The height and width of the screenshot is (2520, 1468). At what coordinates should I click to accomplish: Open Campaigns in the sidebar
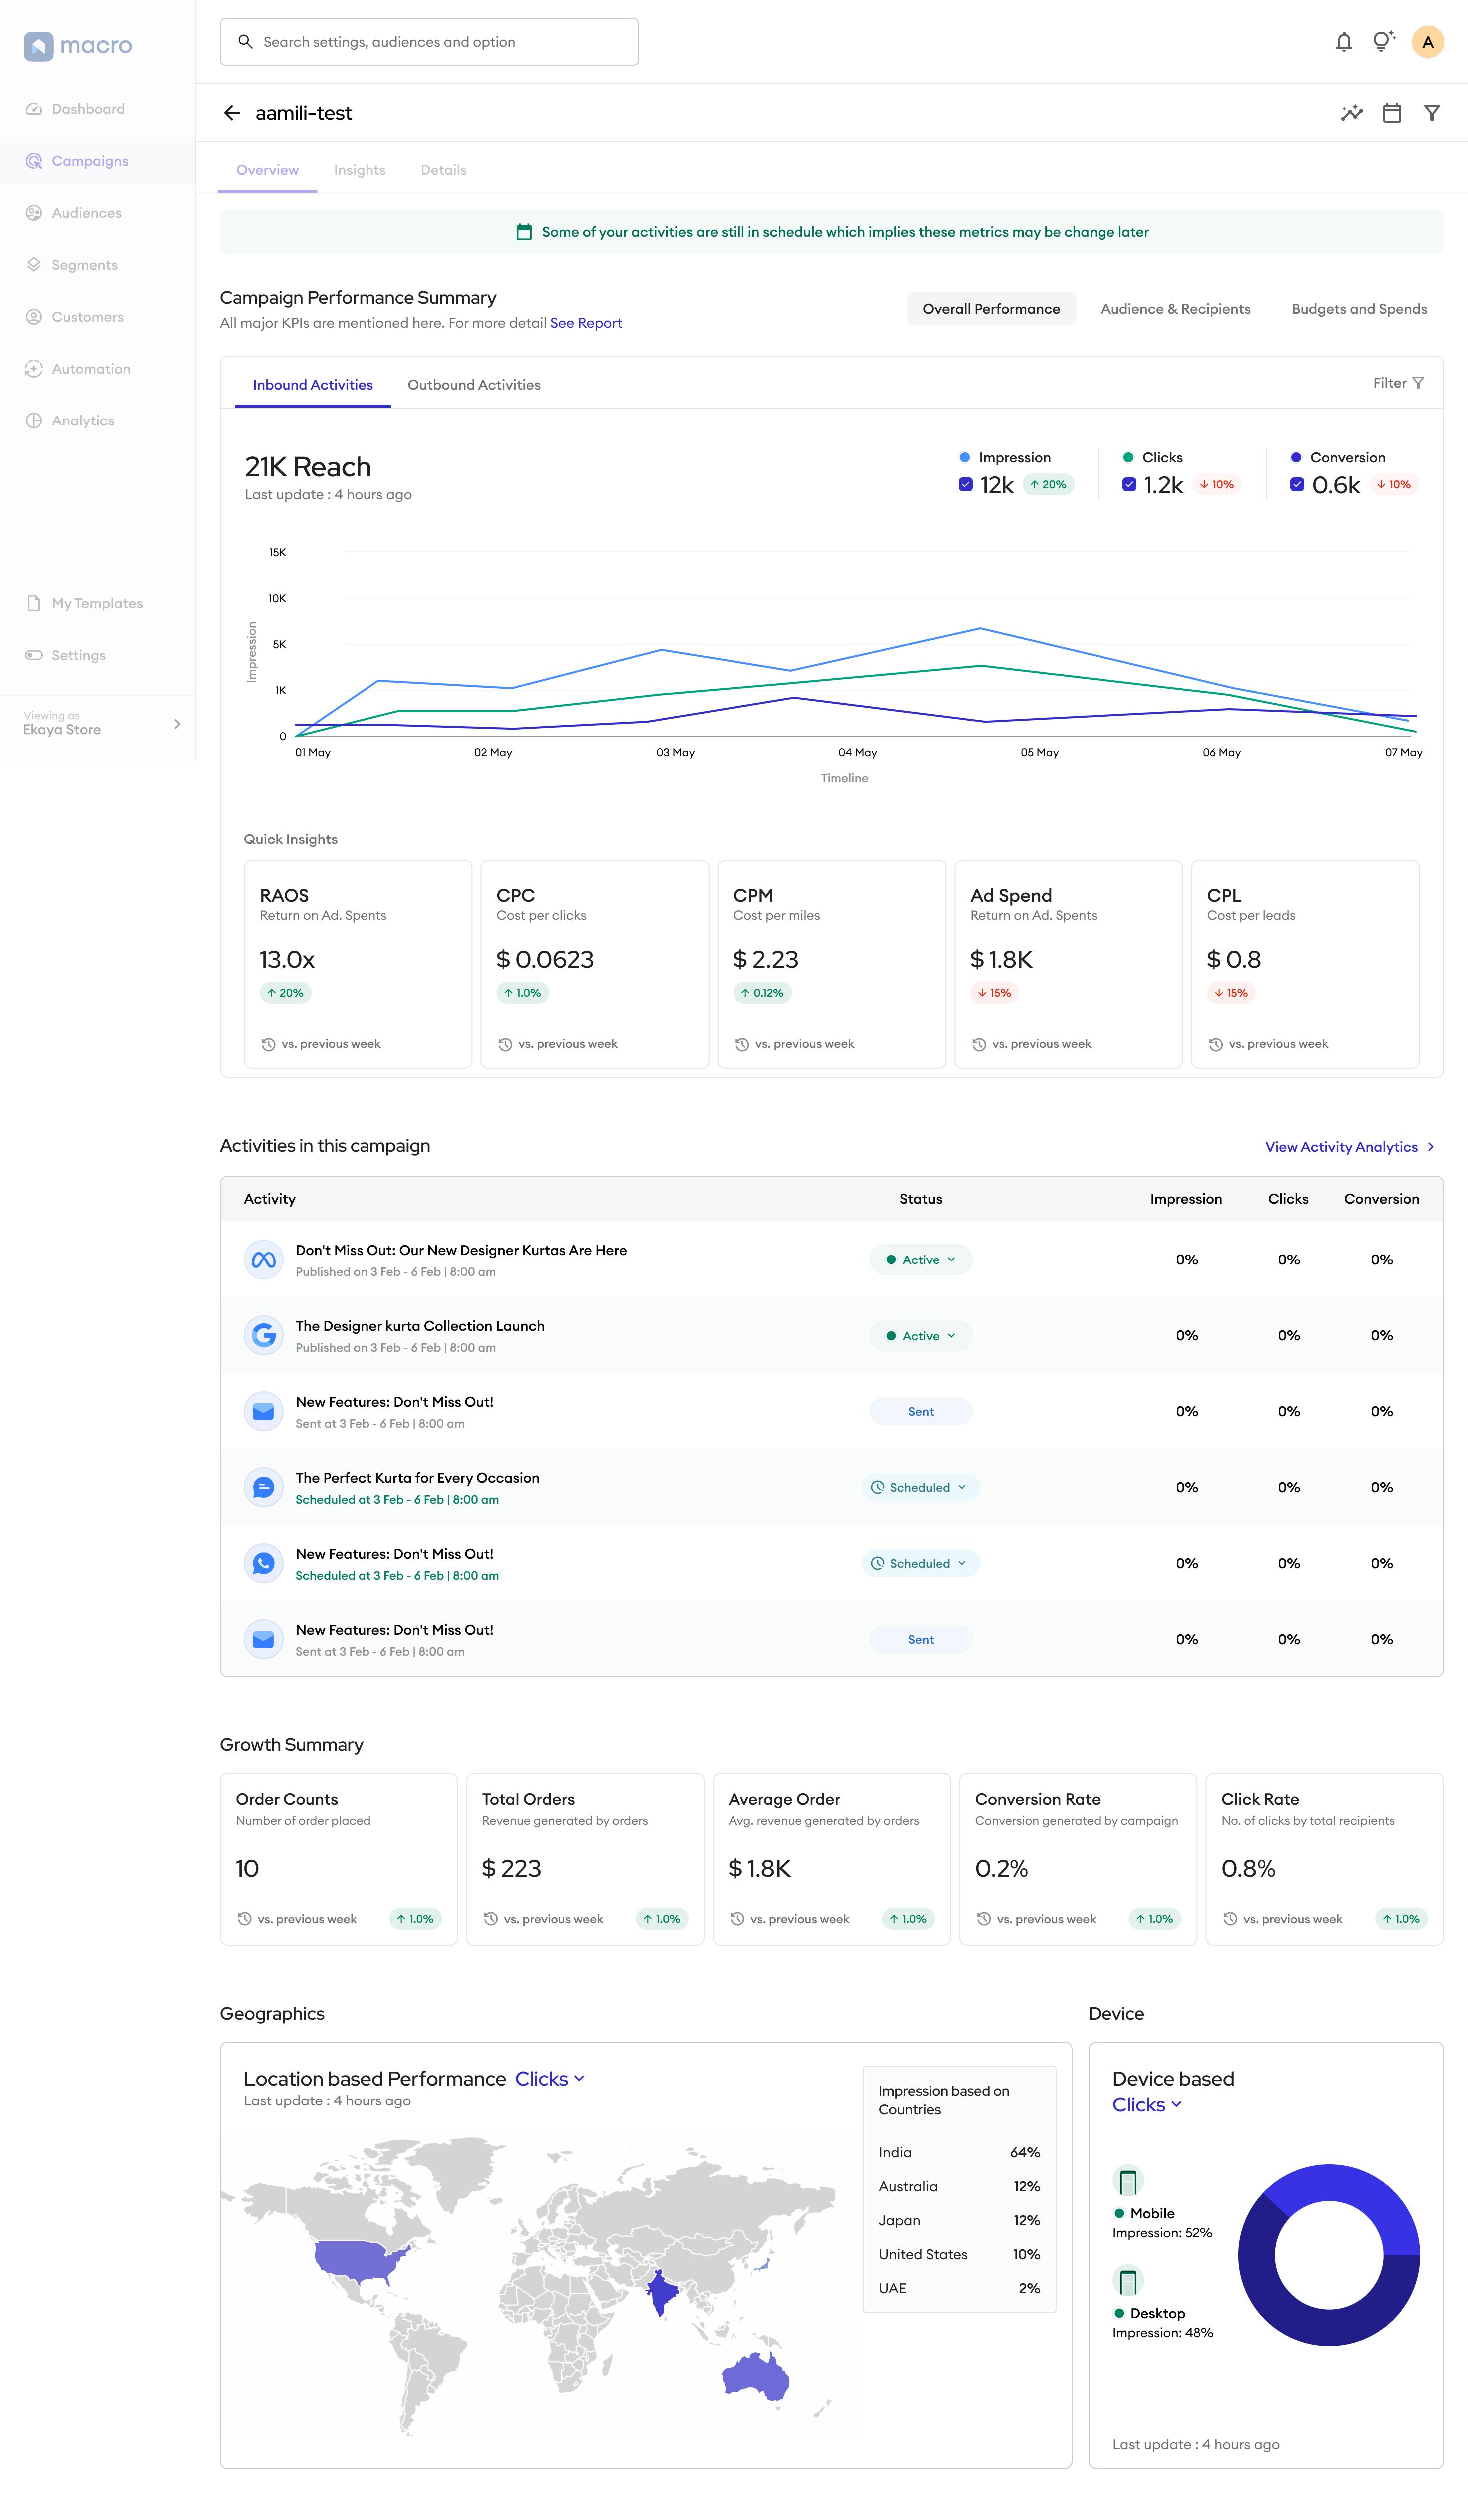98,161
